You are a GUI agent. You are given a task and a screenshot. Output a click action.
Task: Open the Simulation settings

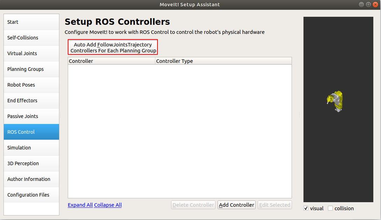click(31, 147)
